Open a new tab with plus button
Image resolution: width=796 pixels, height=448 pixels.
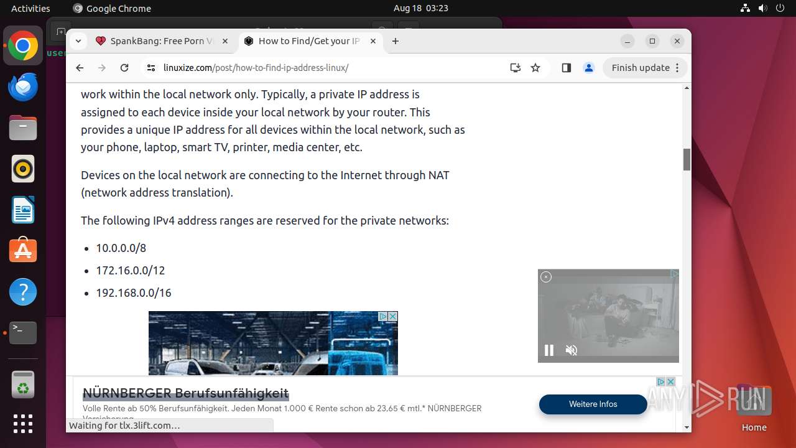click(x=396, y=41)
